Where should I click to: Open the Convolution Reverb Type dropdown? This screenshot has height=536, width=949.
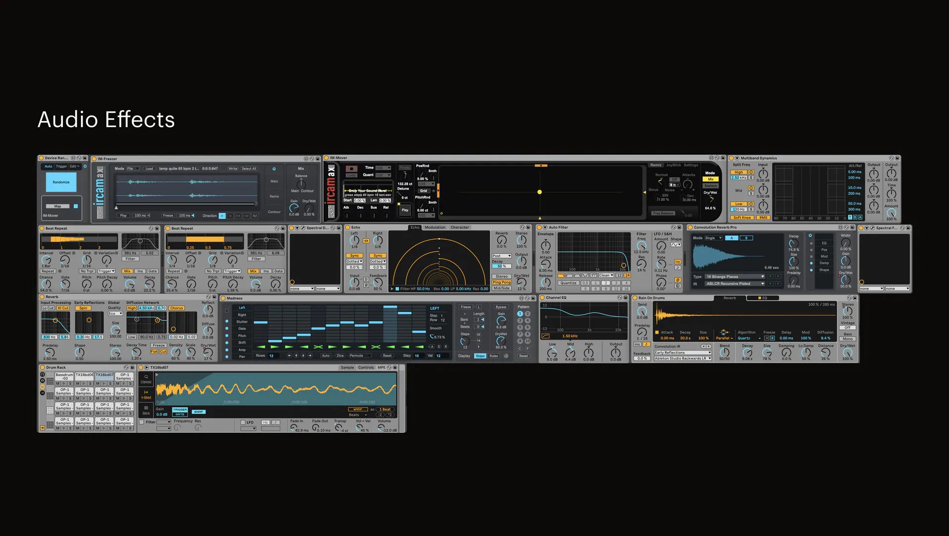pyautogui.click(x=735, y=277)
